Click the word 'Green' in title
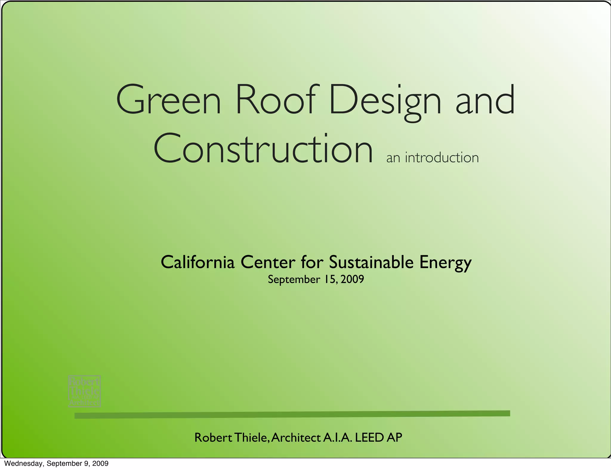 click(x=169, y=100)
